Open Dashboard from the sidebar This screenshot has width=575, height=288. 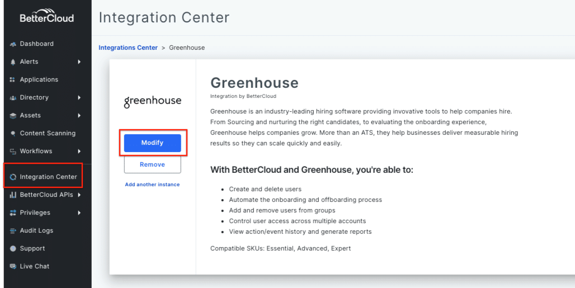point(37,44)
